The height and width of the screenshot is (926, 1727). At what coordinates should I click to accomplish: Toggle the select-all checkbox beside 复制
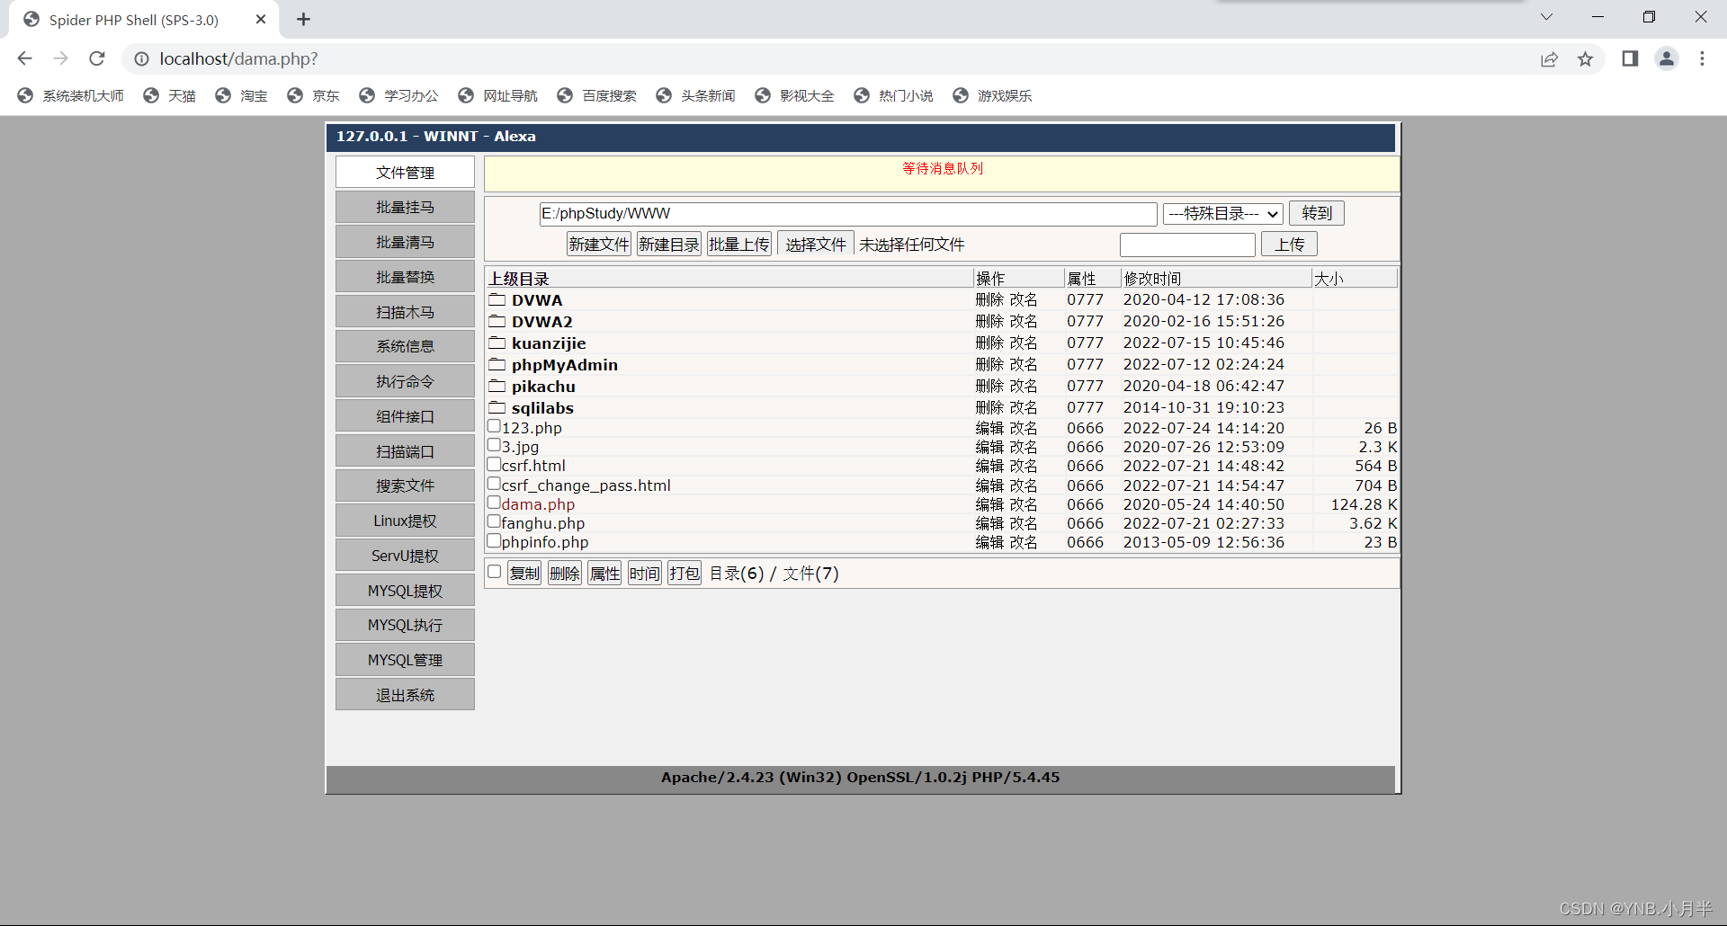494,572
